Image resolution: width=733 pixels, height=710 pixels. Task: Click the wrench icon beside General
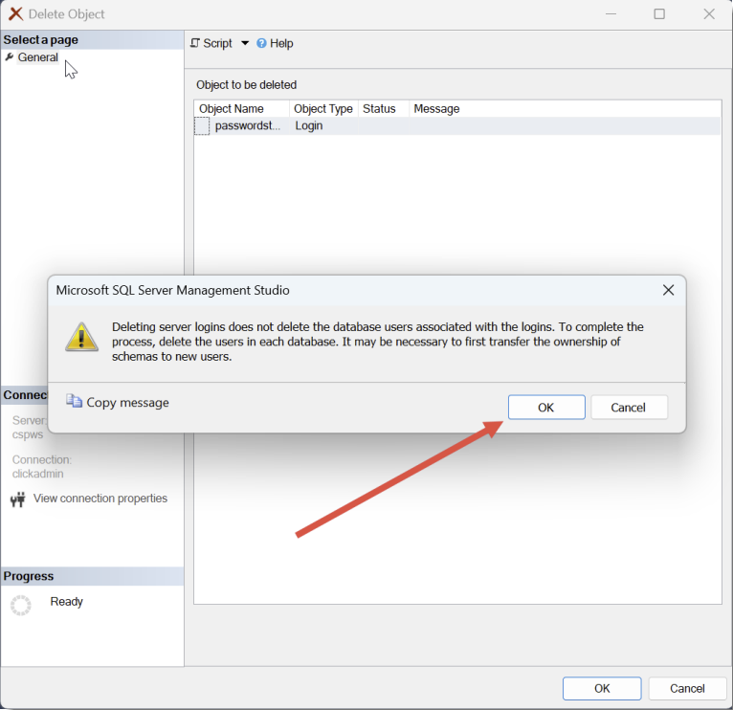click(10, 57)
